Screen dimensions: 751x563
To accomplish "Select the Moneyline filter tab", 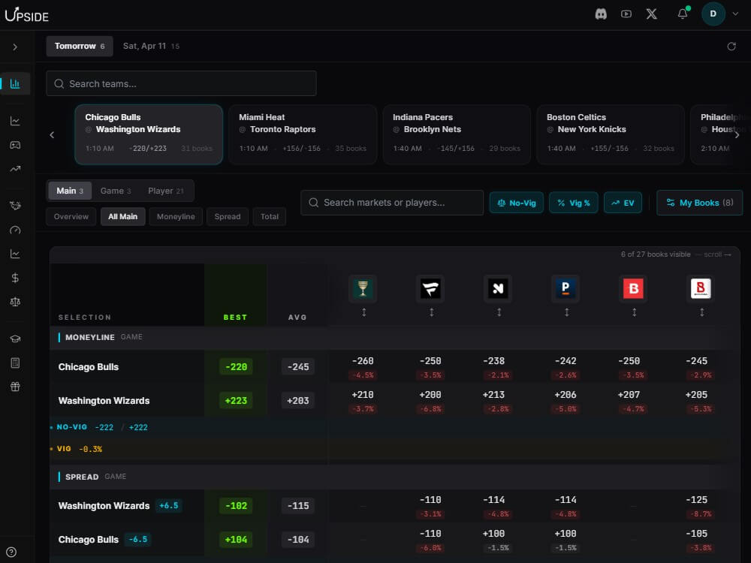I will pos(176,216).
